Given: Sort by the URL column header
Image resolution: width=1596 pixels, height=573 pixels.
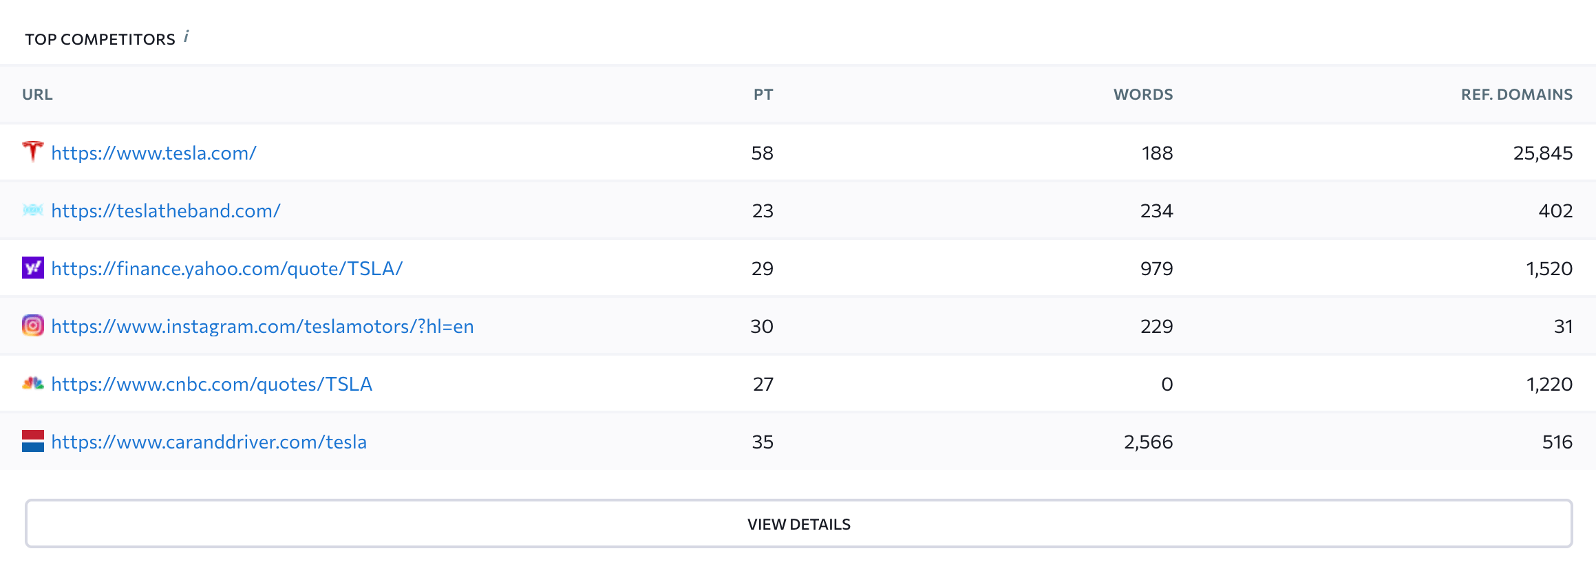Looking at the screenshot, I should point(37,94).
